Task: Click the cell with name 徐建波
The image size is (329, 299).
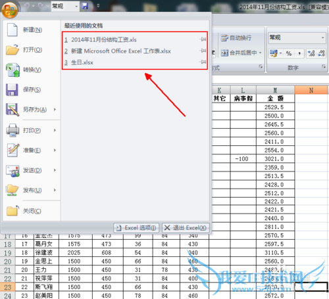Action: point(47,252)
